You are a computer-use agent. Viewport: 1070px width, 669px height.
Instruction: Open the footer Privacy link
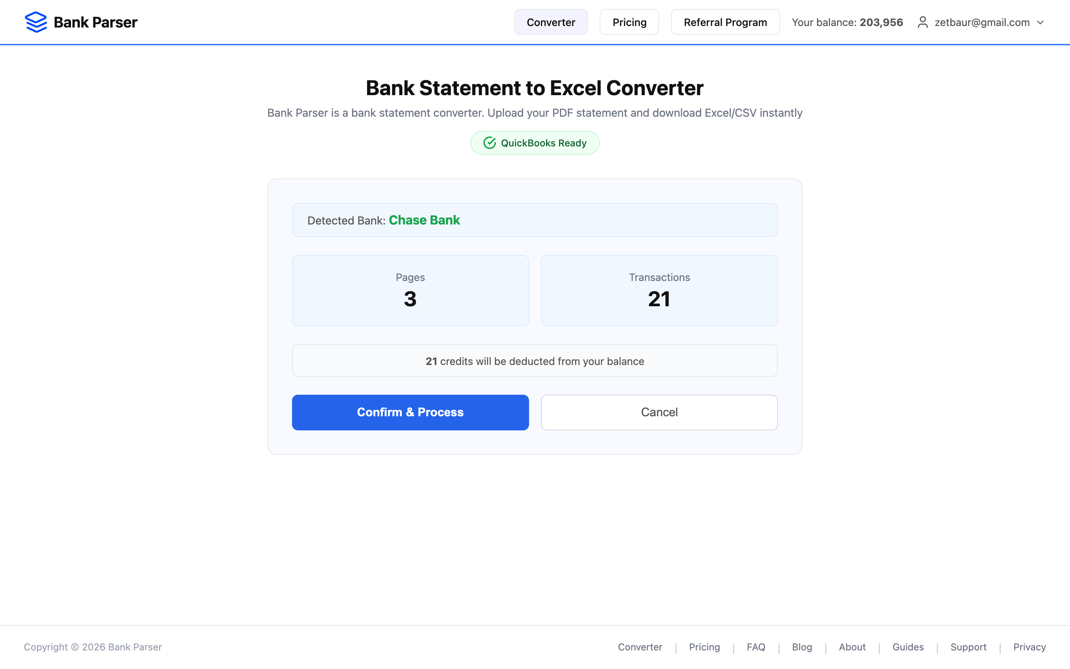pos(1029,647)
